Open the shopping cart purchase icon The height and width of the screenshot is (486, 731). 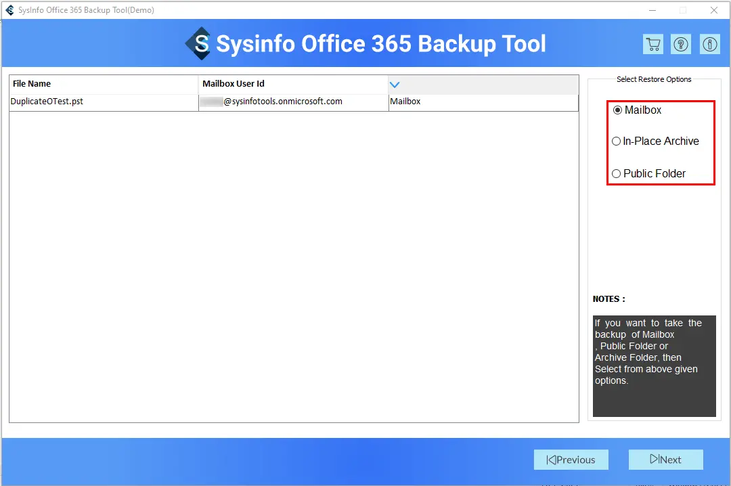coord(652,44)
